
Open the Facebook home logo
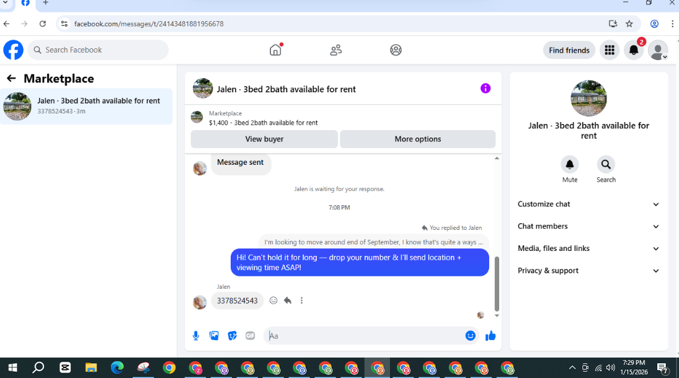click(14, 50)
